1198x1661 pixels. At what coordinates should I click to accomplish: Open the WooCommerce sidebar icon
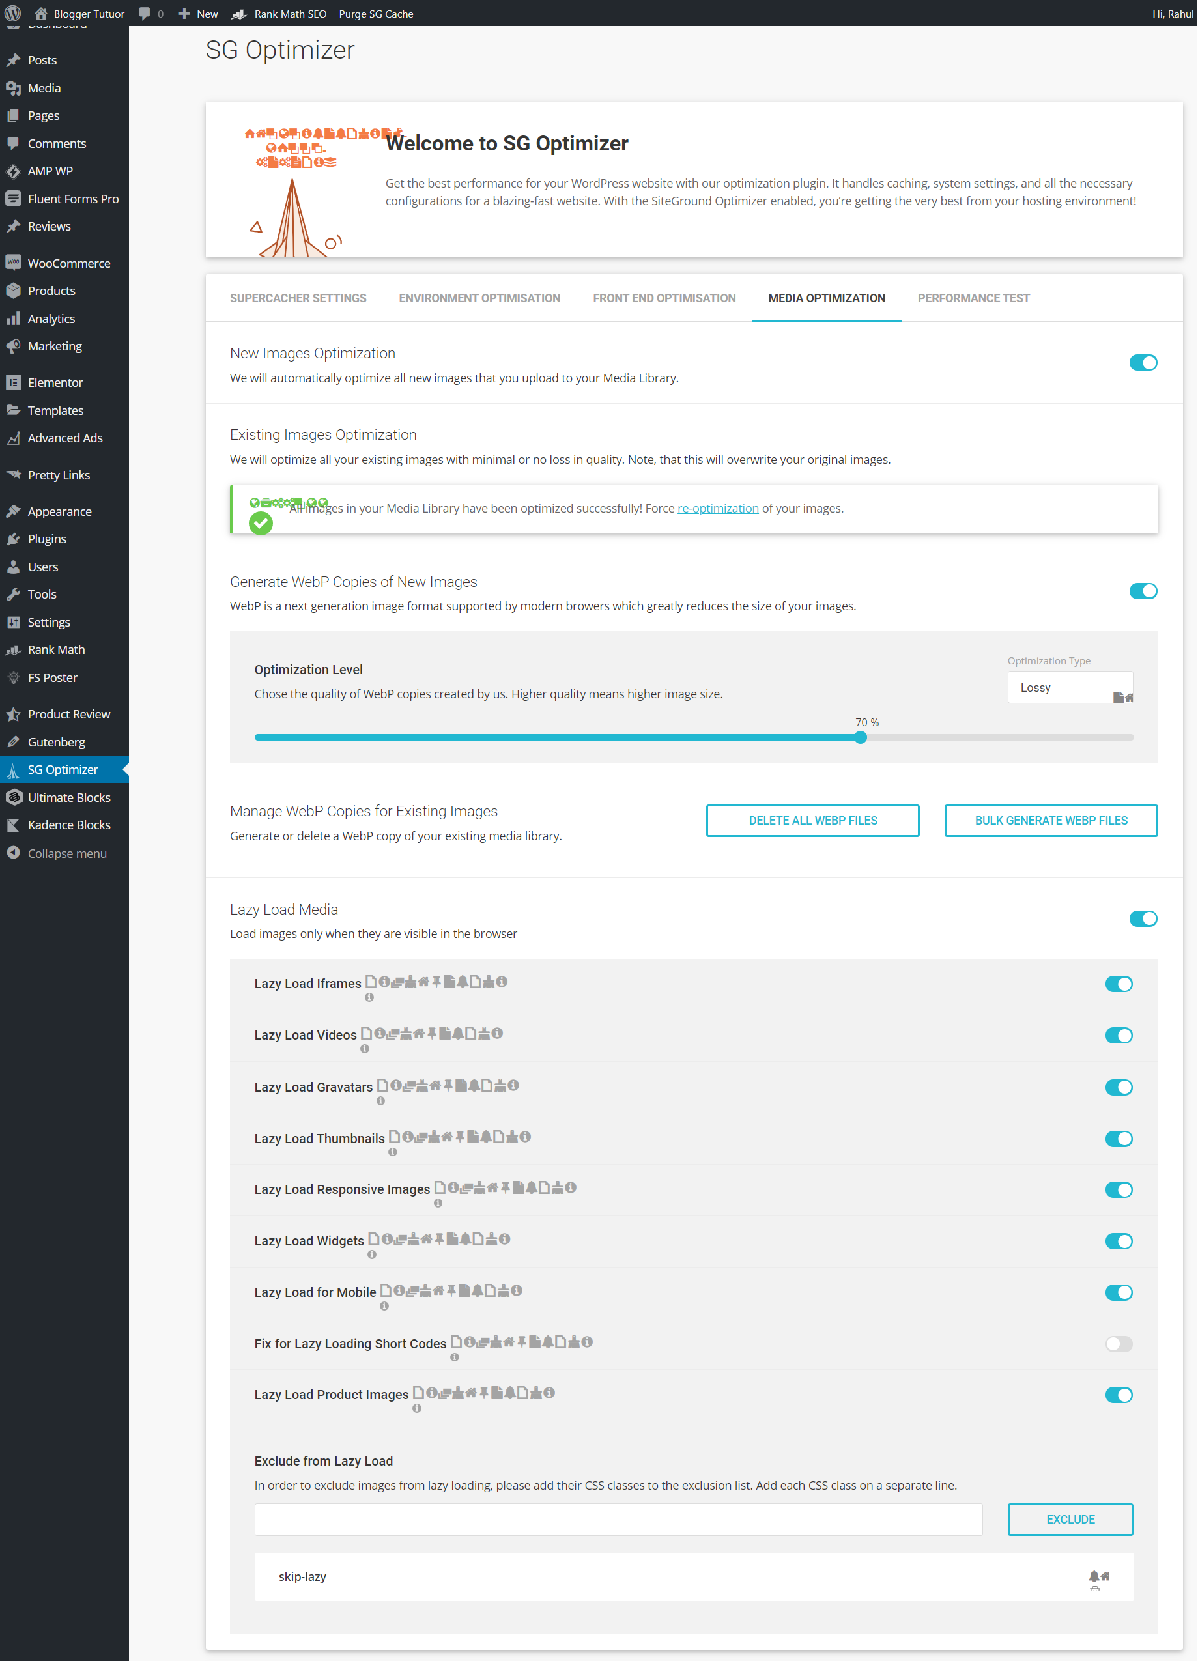pyautogui.click(x=13, y=263)
